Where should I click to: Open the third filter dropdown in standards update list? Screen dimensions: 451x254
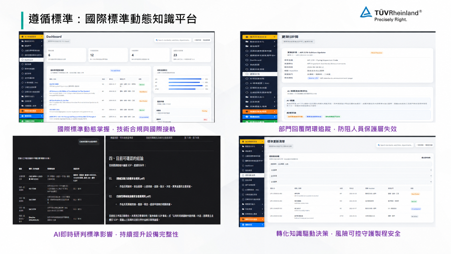click(351, 182)
